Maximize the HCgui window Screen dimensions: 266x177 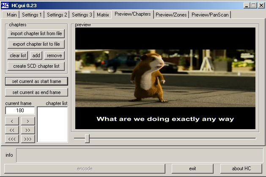(x=253, y=6)
